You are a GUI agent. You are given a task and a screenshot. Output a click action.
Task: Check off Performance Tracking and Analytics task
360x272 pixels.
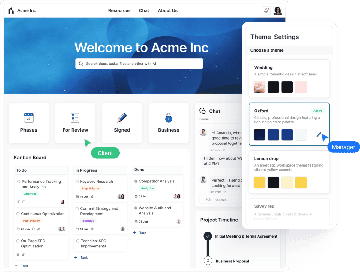(x=19, y=182)
